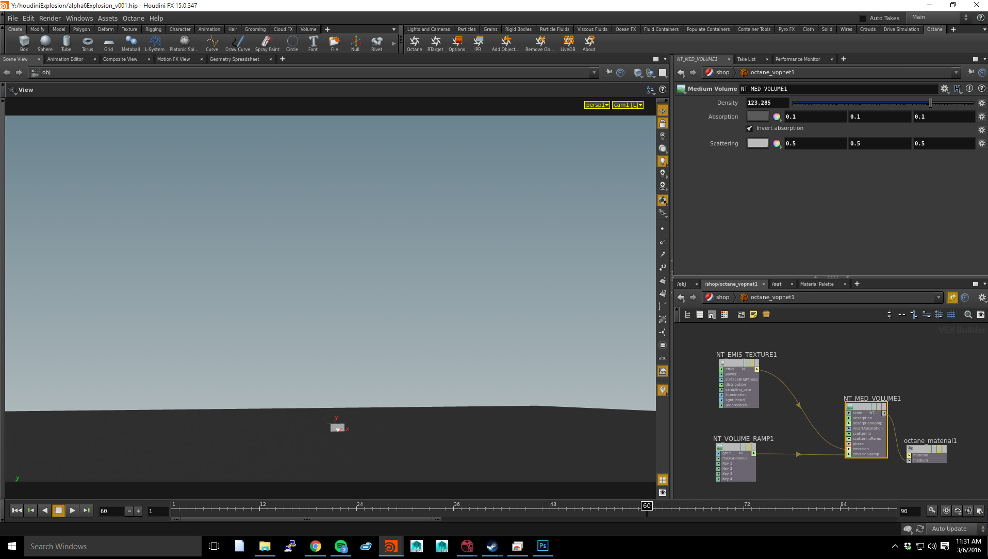This screenshot has width=988, height=559.
Task: Open Photoshop from the Windows taskbar
Action: pos(542,546)
